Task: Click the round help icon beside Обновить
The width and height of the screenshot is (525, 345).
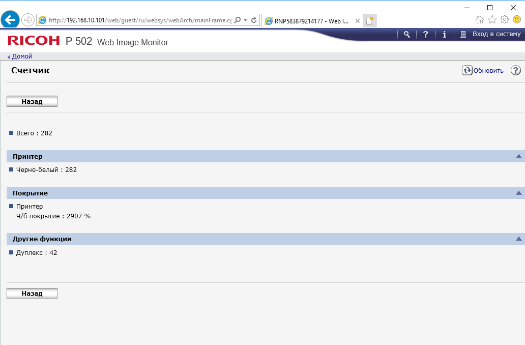Action: [x=516, y=70]
